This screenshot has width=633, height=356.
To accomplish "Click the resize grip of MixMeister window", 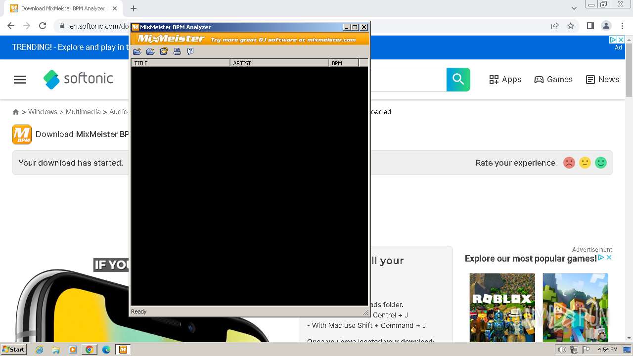I will tap(365, 312).
